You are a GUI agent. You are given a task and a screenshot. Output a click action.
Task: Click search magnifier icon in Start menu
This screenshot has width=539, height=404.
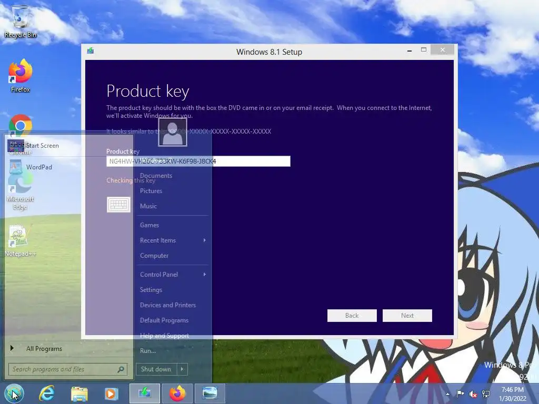click(x=121, y=369)
